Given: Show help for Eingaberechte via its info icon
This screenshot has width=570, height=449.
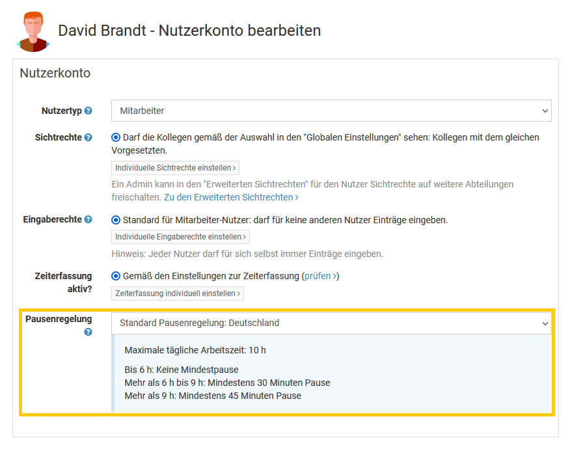Looking at the screenshot, I should (x=88, y=220).
